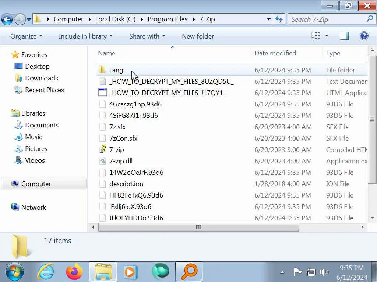
Task: Open the green globe taskbar app
Action: [x=161, y=271]
